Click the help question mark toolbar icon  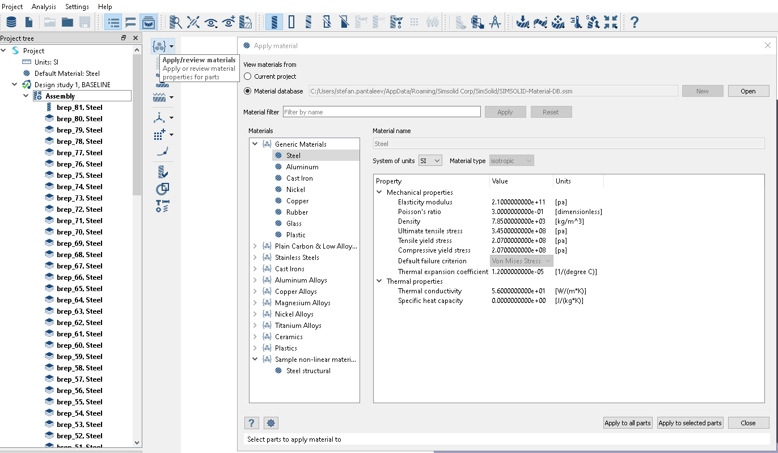pos(635,22)
